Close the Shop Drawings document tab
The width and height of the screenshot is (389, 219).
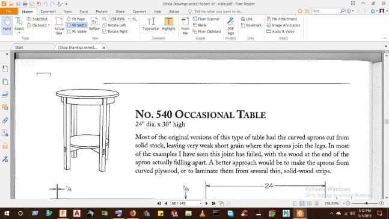[x=104, y=48]
